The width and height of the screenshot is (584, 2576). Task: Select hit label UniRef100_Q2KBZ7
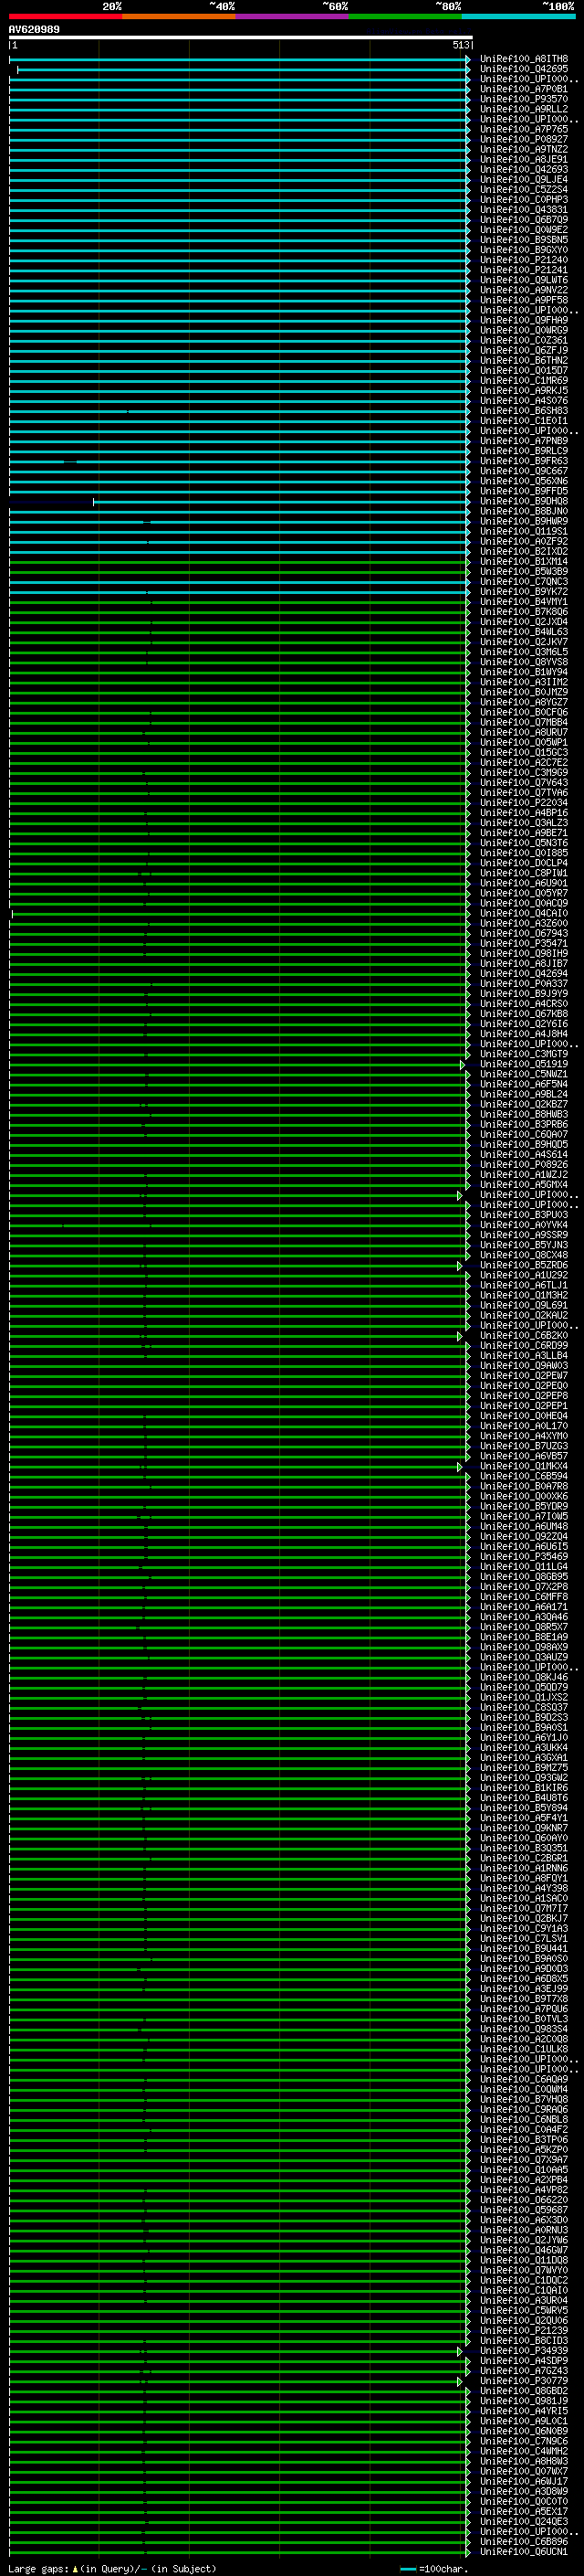coord(524,1104)
